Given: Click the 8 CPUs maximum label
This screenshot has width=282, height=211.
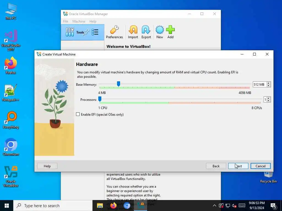Looking at the screenshot, I should [x=257, y=108].
